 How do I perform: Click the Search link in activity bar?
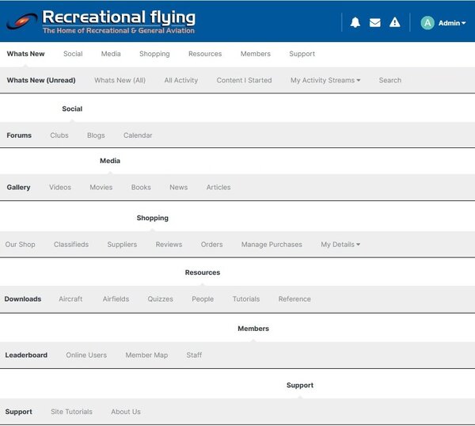pyautogui.click(x=389, y=80)
